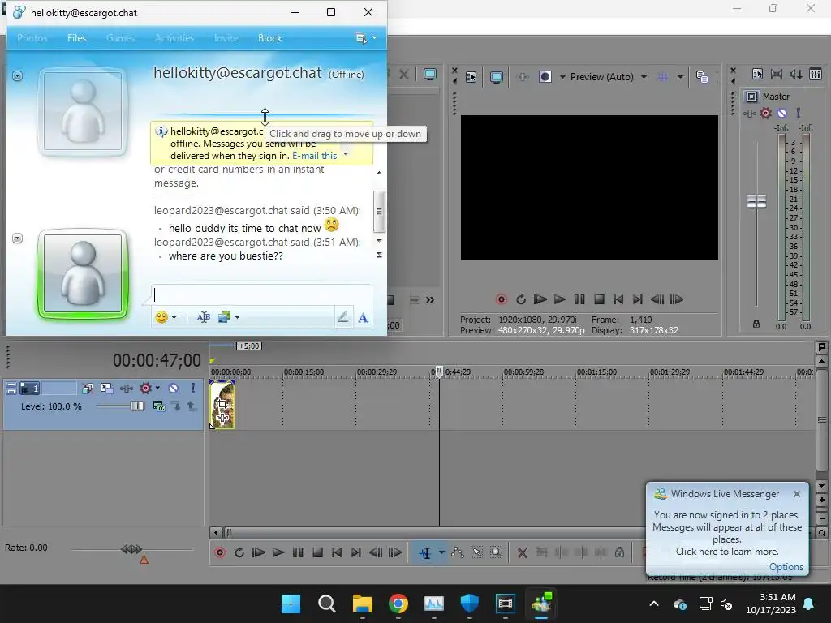Lock the Master fader channels

click(x=756, y=324)
